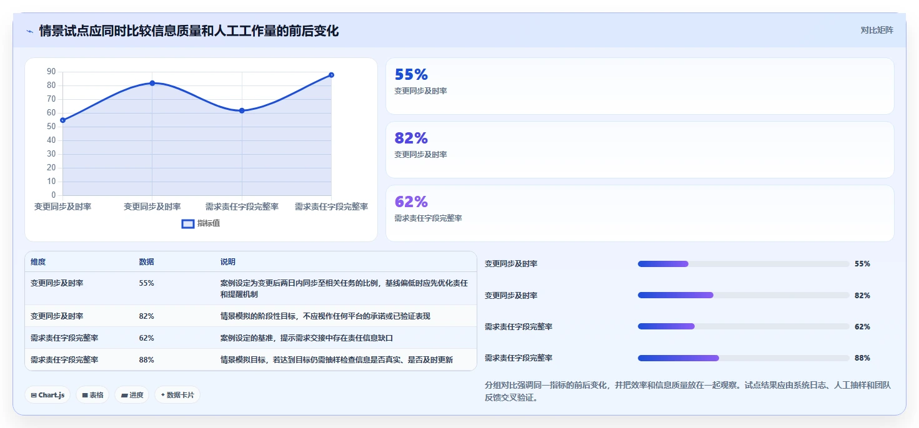Screen dimensions: 919x428
Task: Select the 进度 tag chip
Action: click(x=132, y=395)
